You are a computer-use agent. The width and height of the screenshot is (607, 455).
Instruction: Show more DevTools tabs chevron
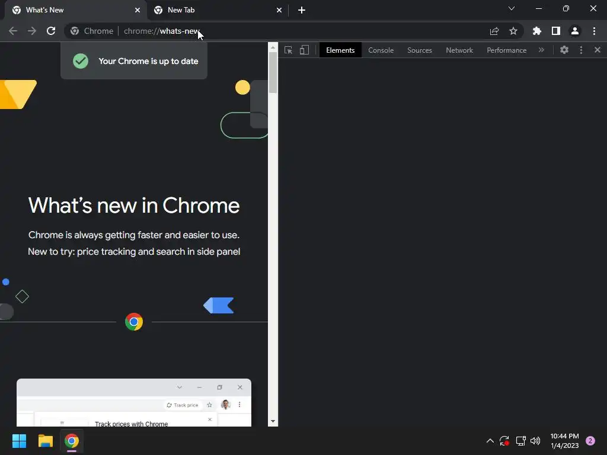pos(541,50)
